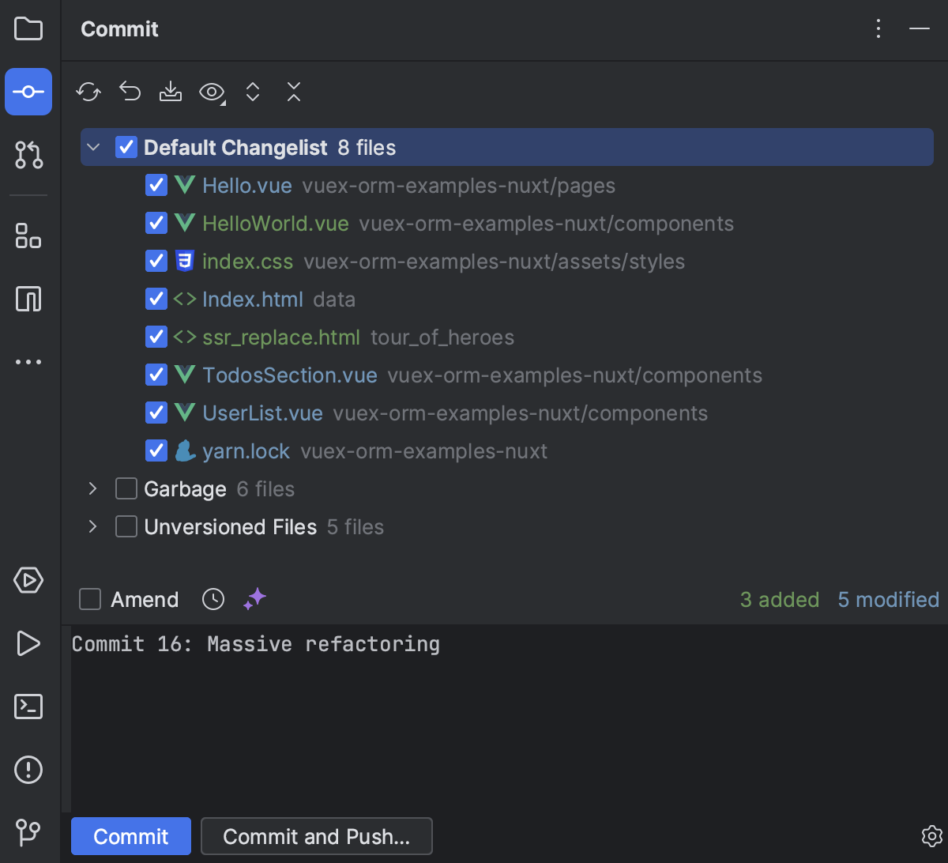Click the Shelve changes icon

[x=170, y=92]
